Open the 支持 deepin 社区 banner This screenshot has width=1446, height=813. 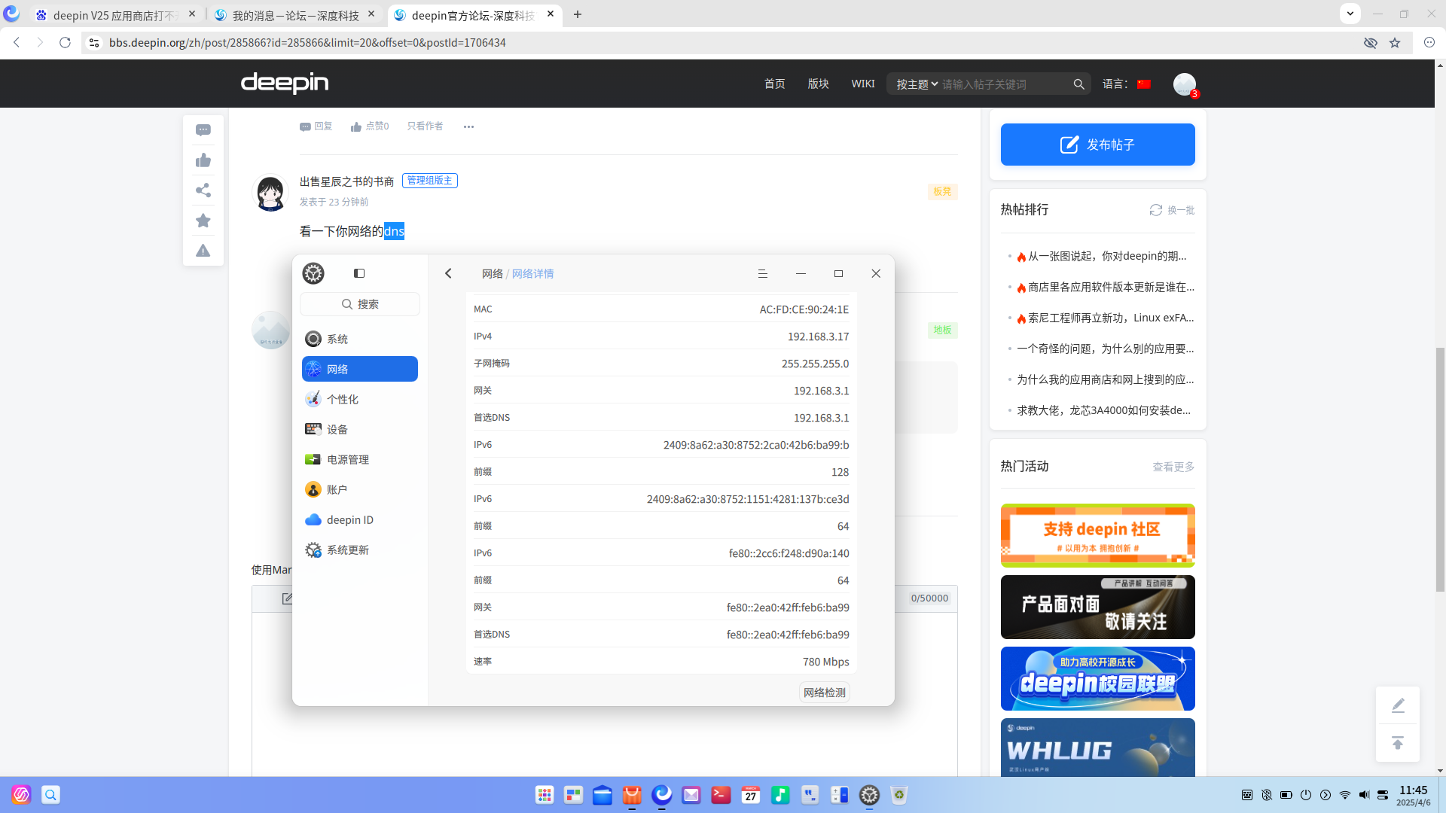click(x=1098, y=535)
